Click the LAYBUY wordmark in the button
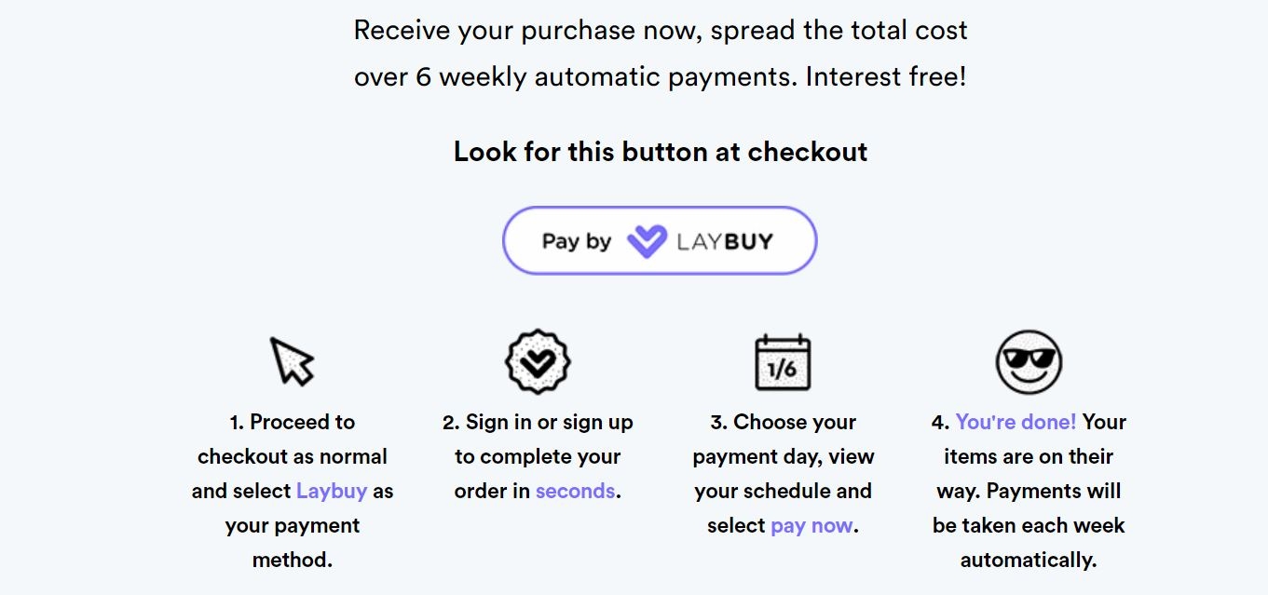 pos(725,241)
